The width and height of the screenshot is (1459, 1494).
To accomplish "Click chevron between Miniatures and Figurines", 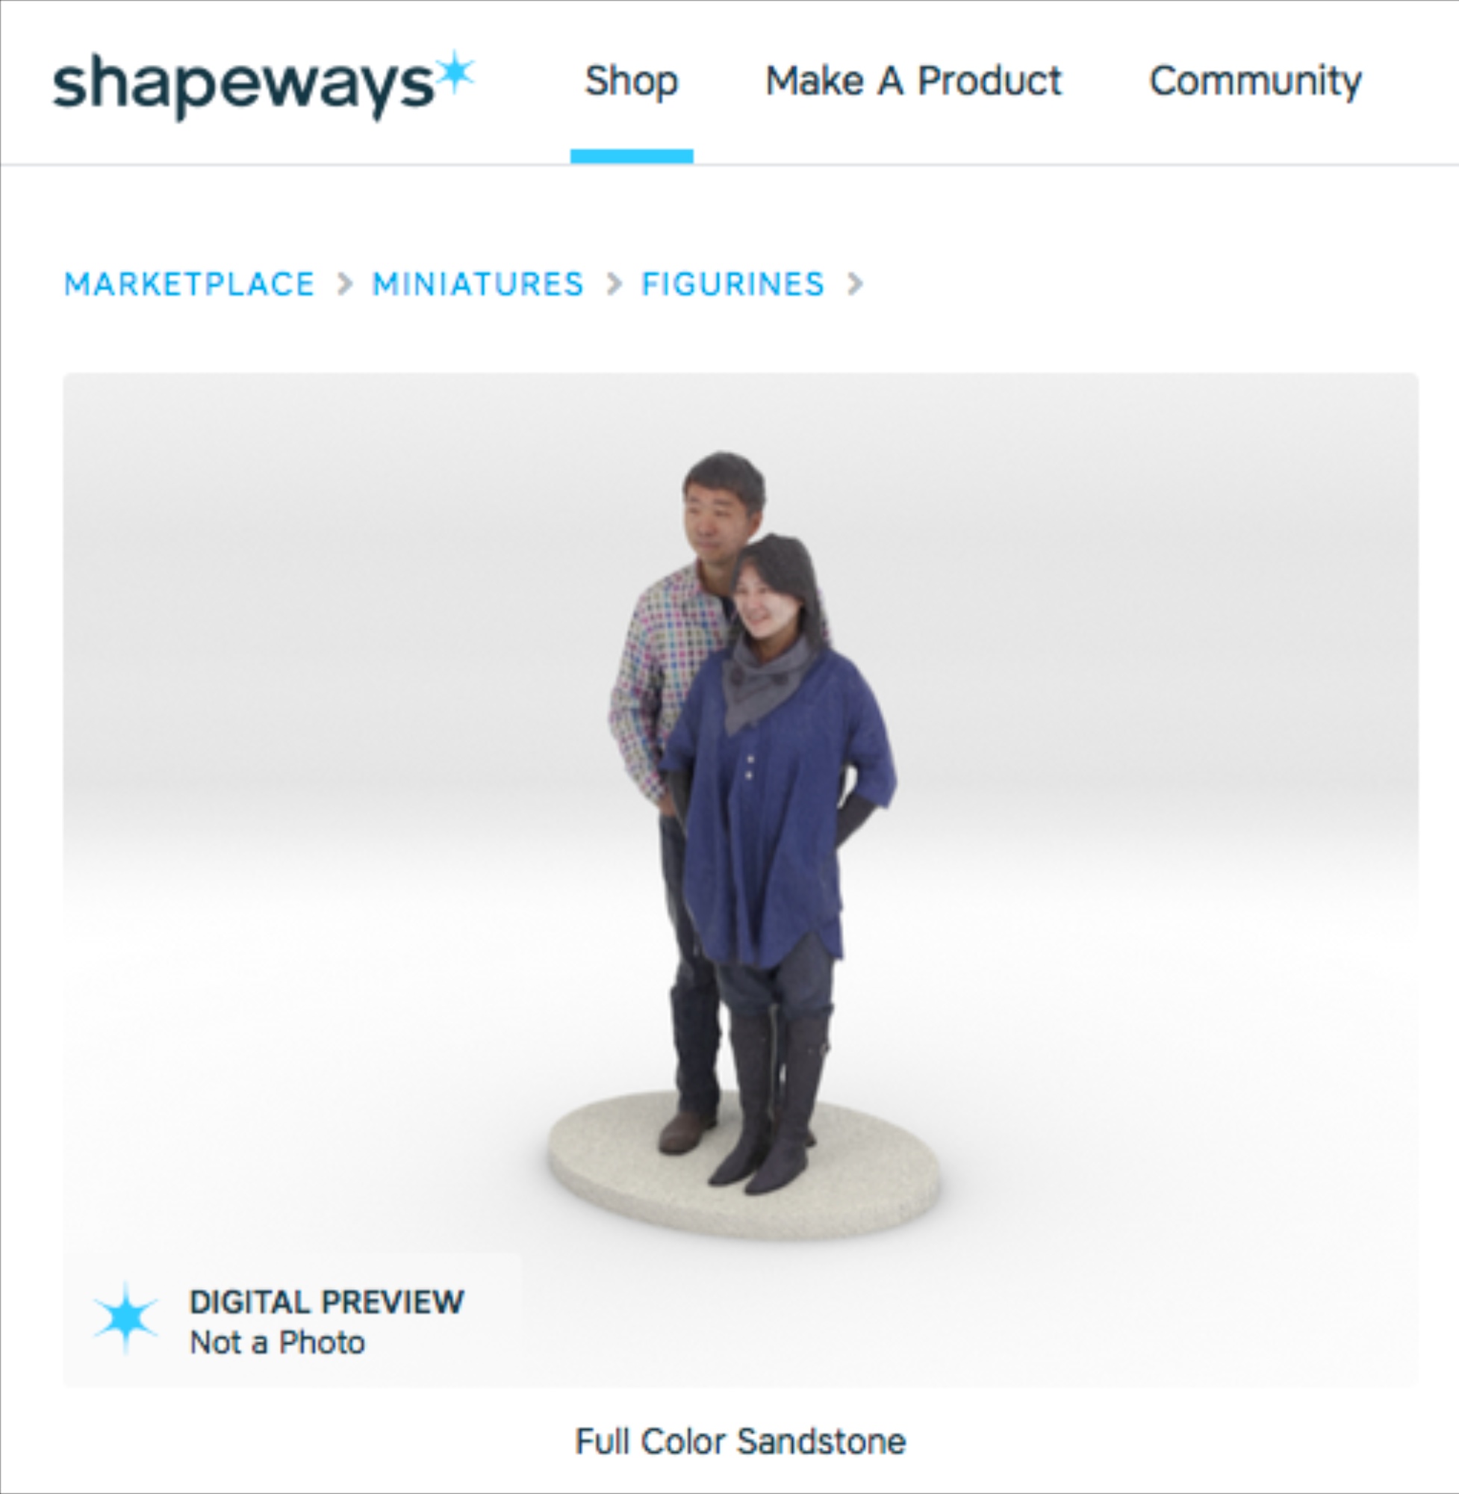I will point(614,285).
